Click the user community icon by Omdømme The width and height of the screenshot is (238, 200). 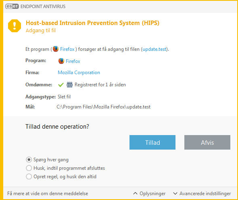click(69, 85)
